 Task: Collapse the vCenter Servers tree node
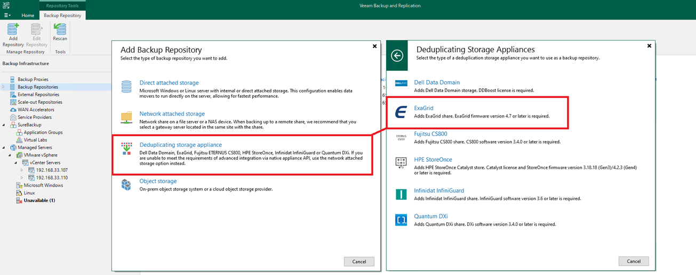[17, 163]
